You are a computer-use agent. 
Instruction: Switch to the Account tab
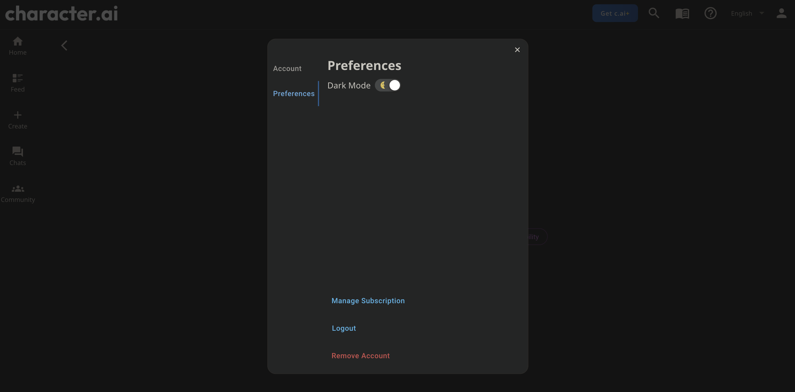point(287,68)
